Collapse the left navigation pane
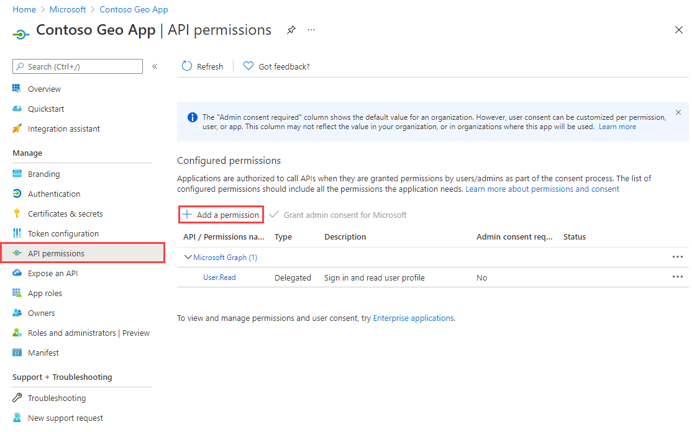The width and height of the screenshot is (692, 432). (x=155, y=66)
